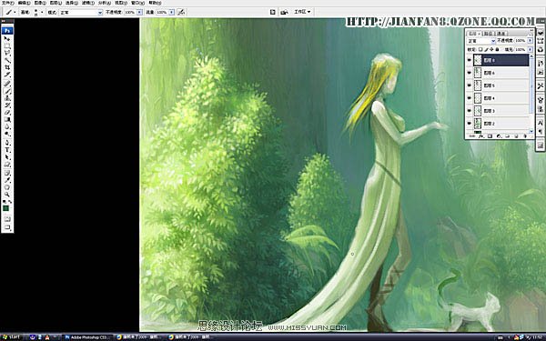
Task: Toggle lock all in Layers panel
Action: pos(497,49)
